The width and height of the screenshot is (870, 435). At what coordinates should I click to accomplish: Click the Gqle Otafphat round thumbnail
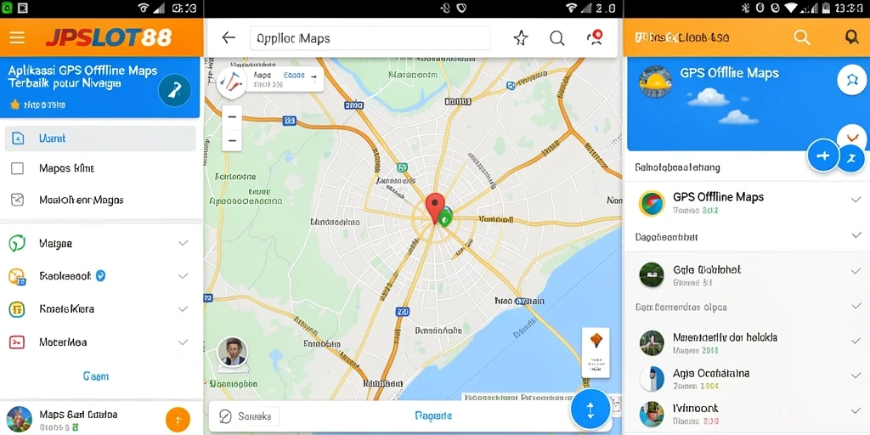652,274
